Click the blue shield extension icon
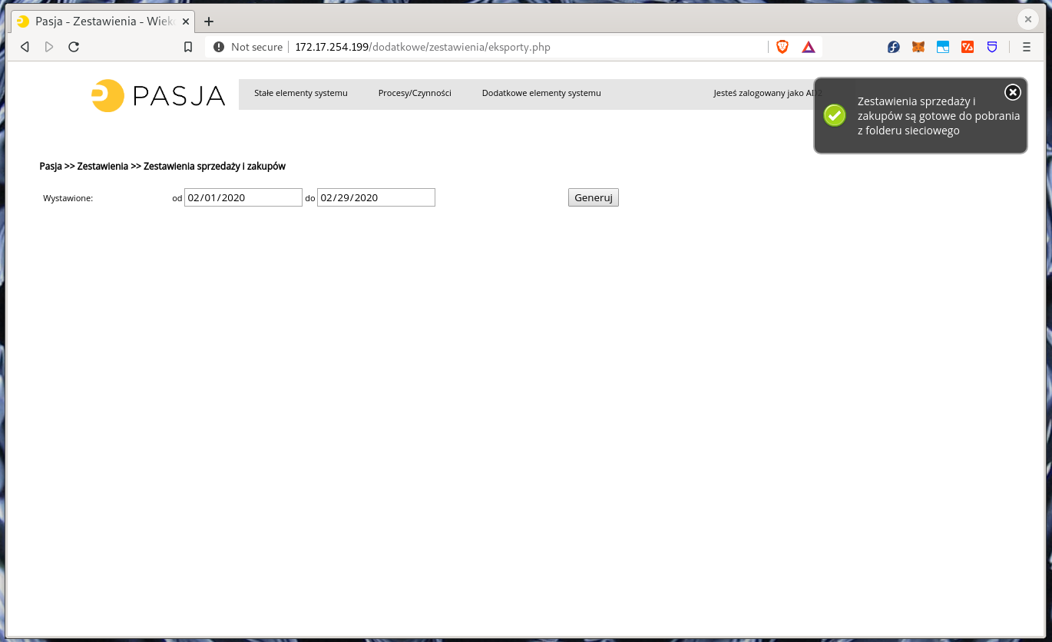This screenshot has width=1052, height=642. (992, 47)
